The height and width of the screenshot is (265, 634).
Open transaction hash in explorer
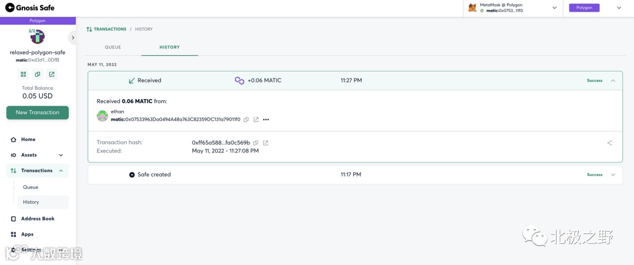[266, 143]
